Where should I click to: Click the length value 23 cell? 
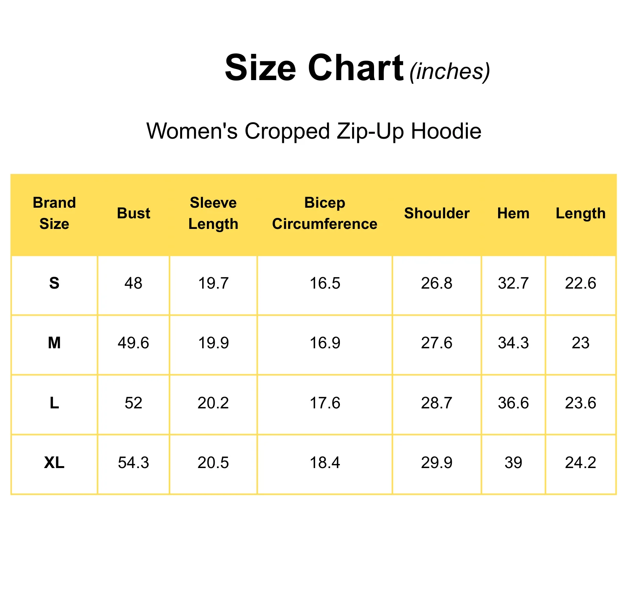click(581, 343)
